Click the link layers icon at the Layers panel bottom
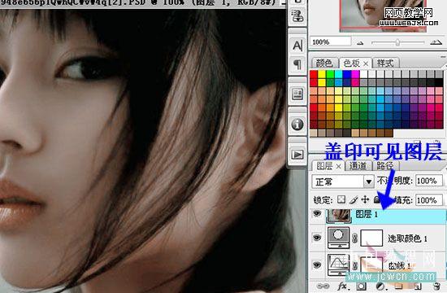This screenshot has height=293, width=447. click(x=323, y=286)
